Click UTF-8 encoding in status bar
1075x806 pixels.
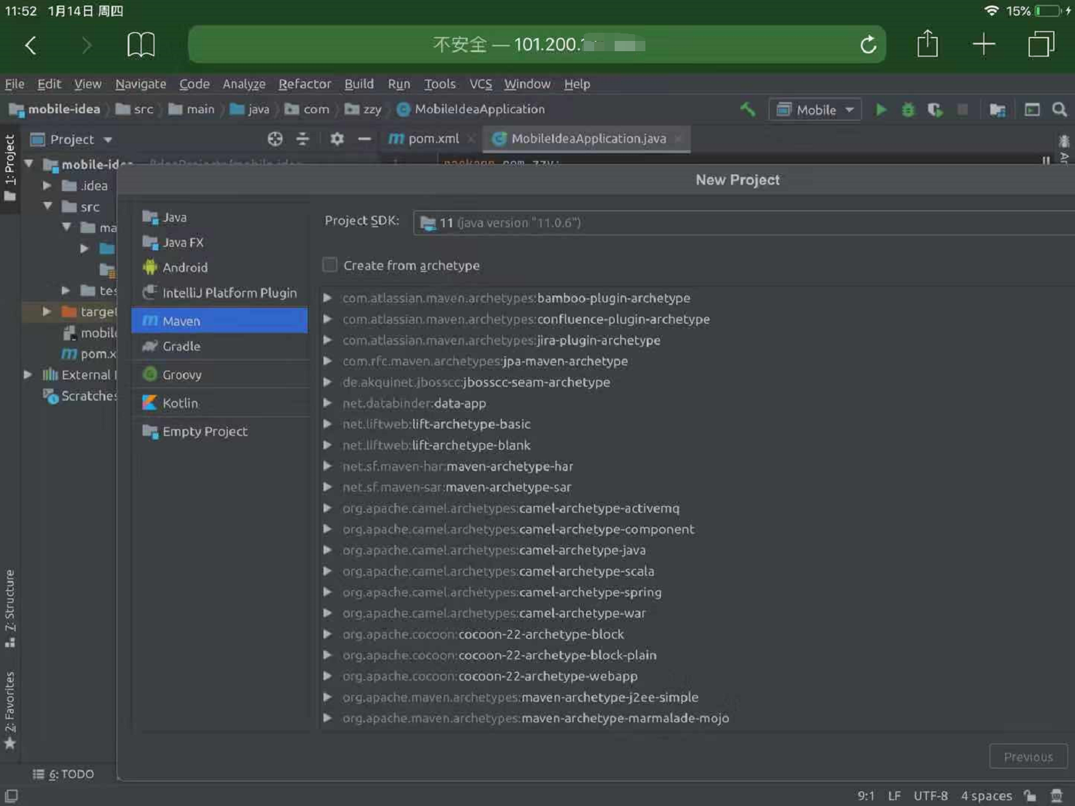(930, 796)
